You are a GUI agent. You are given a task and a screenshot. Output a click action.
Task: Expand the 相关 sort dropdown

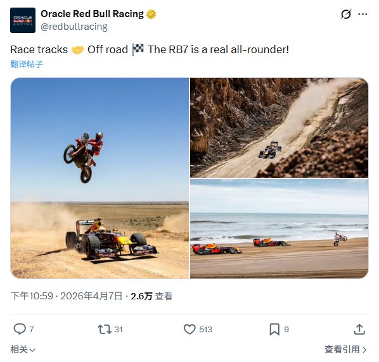pyautogui.click(x=23, y=349)
